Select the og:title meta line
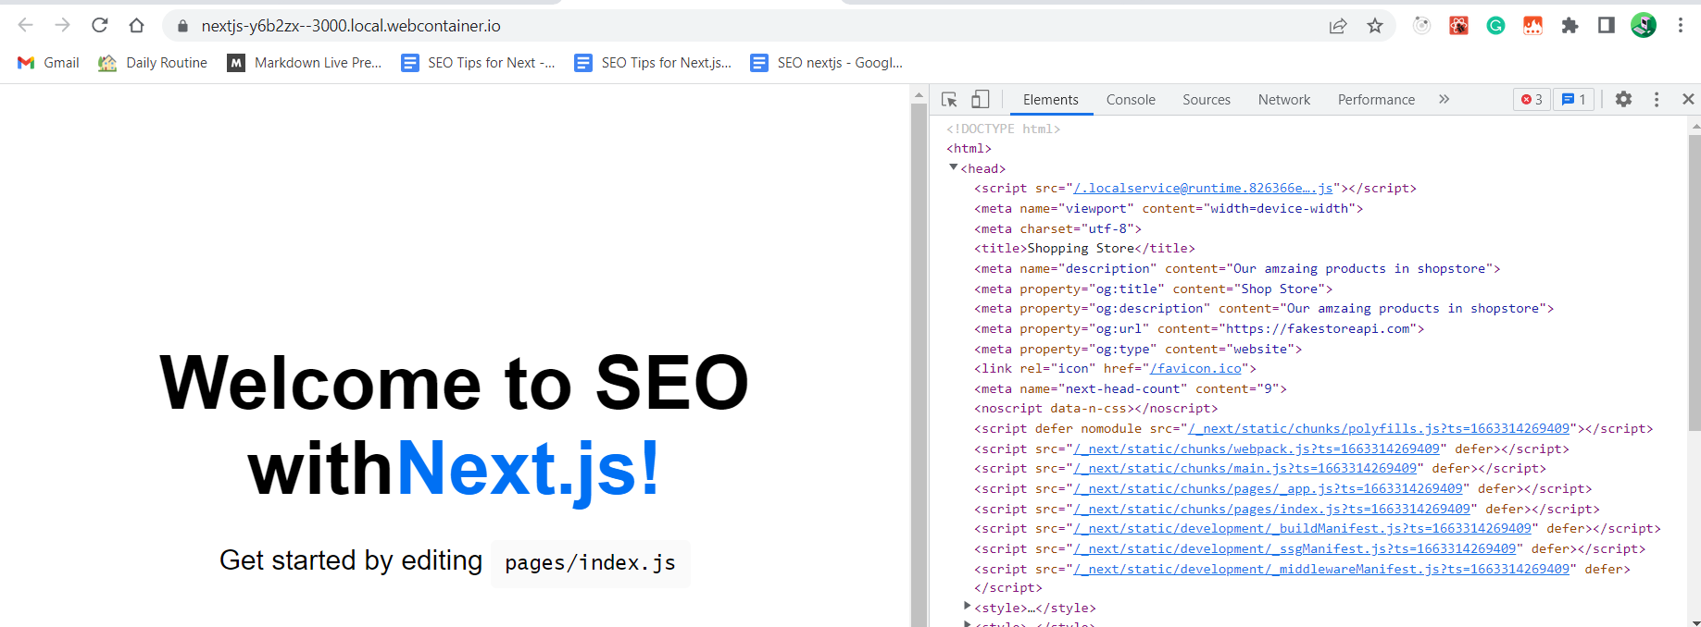The width and height of the screenshot is (1701, 627). click(x=1153, y=289)
